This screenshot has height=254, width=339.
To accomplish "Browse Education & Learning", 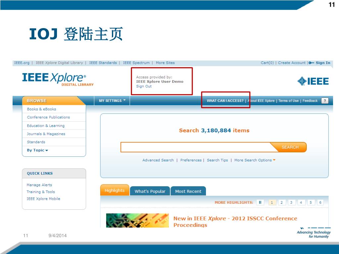I will [46, 126].
